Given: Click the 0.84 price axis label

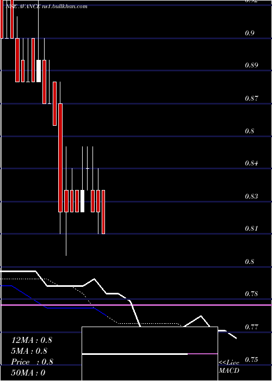Looking at the screenshot, I should (251, 163).
